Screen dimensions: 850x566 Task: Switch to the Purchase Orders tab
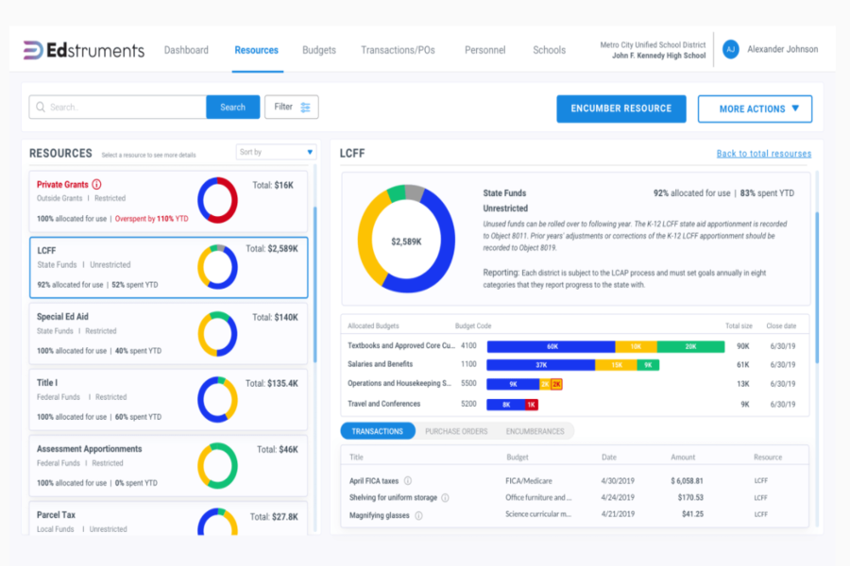click(455, 431)
